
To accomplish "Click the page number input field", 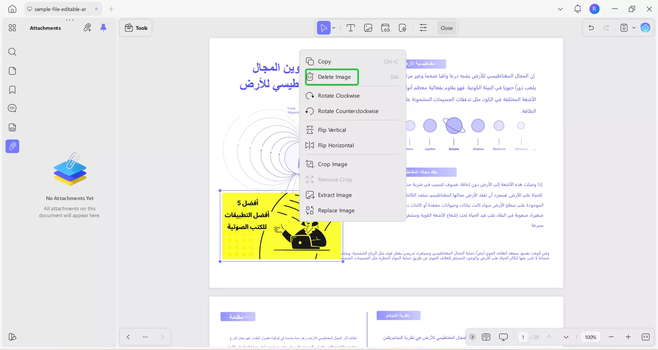I will (523, 337).
